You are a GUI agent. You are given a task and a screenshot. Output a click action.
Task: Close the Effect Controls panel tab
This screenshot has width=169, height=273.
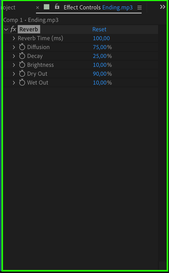coord(38,8)
